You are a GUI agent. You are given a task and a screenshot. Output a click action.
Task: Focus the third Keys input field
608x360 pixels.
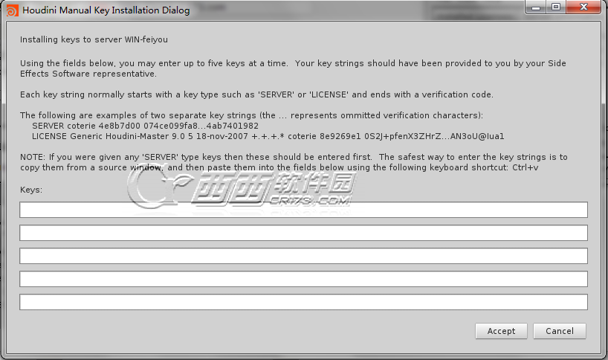(303, 256)
